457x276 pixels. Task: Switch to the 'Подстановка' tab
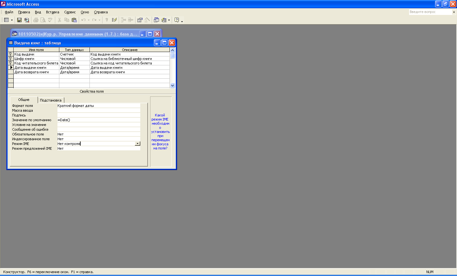[x=51, y=100]
